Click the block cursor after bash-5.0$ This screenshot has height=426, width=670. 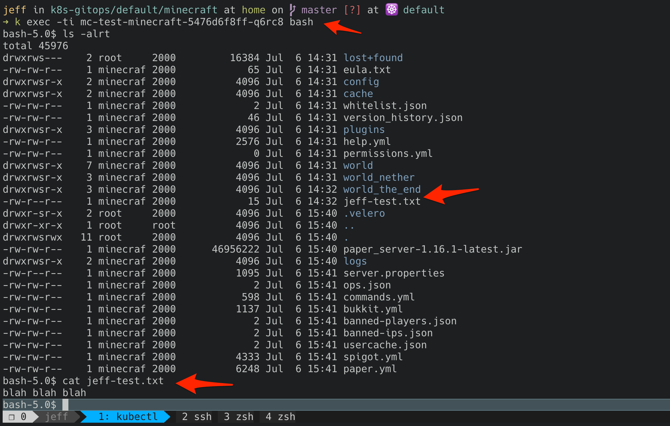click(x=65, y=404)
